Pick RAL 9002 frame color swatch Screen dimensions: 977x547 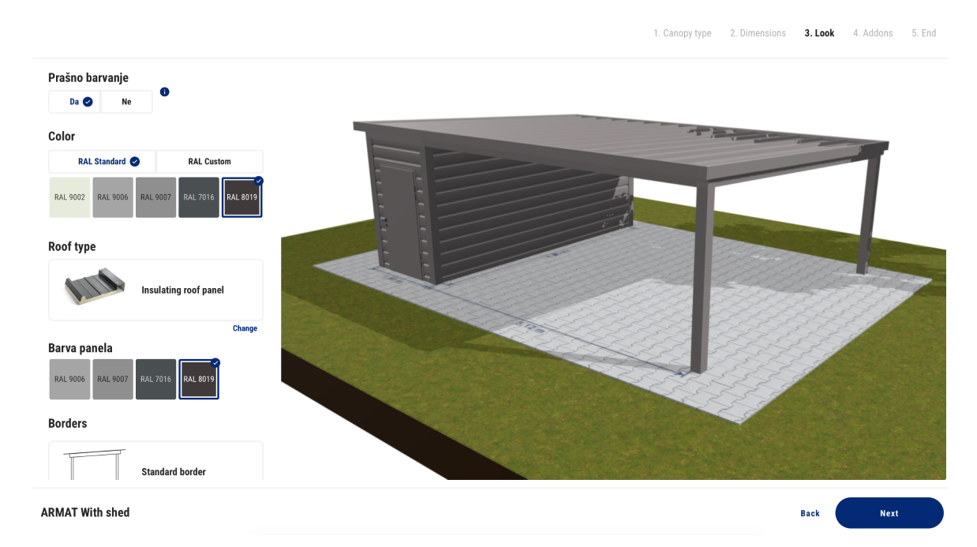pos(69,197)
